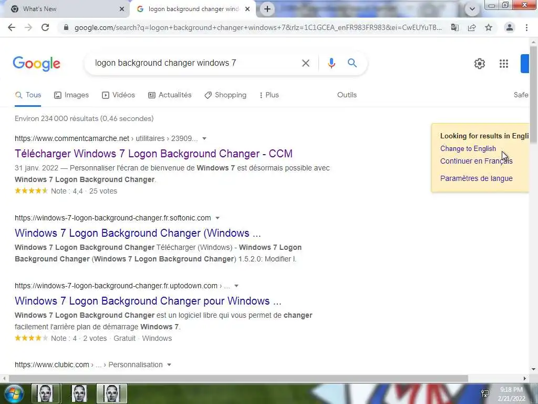538x404 pixels.
Task: Open Paramètres de langue link
Action: click(x=476, y=178)
